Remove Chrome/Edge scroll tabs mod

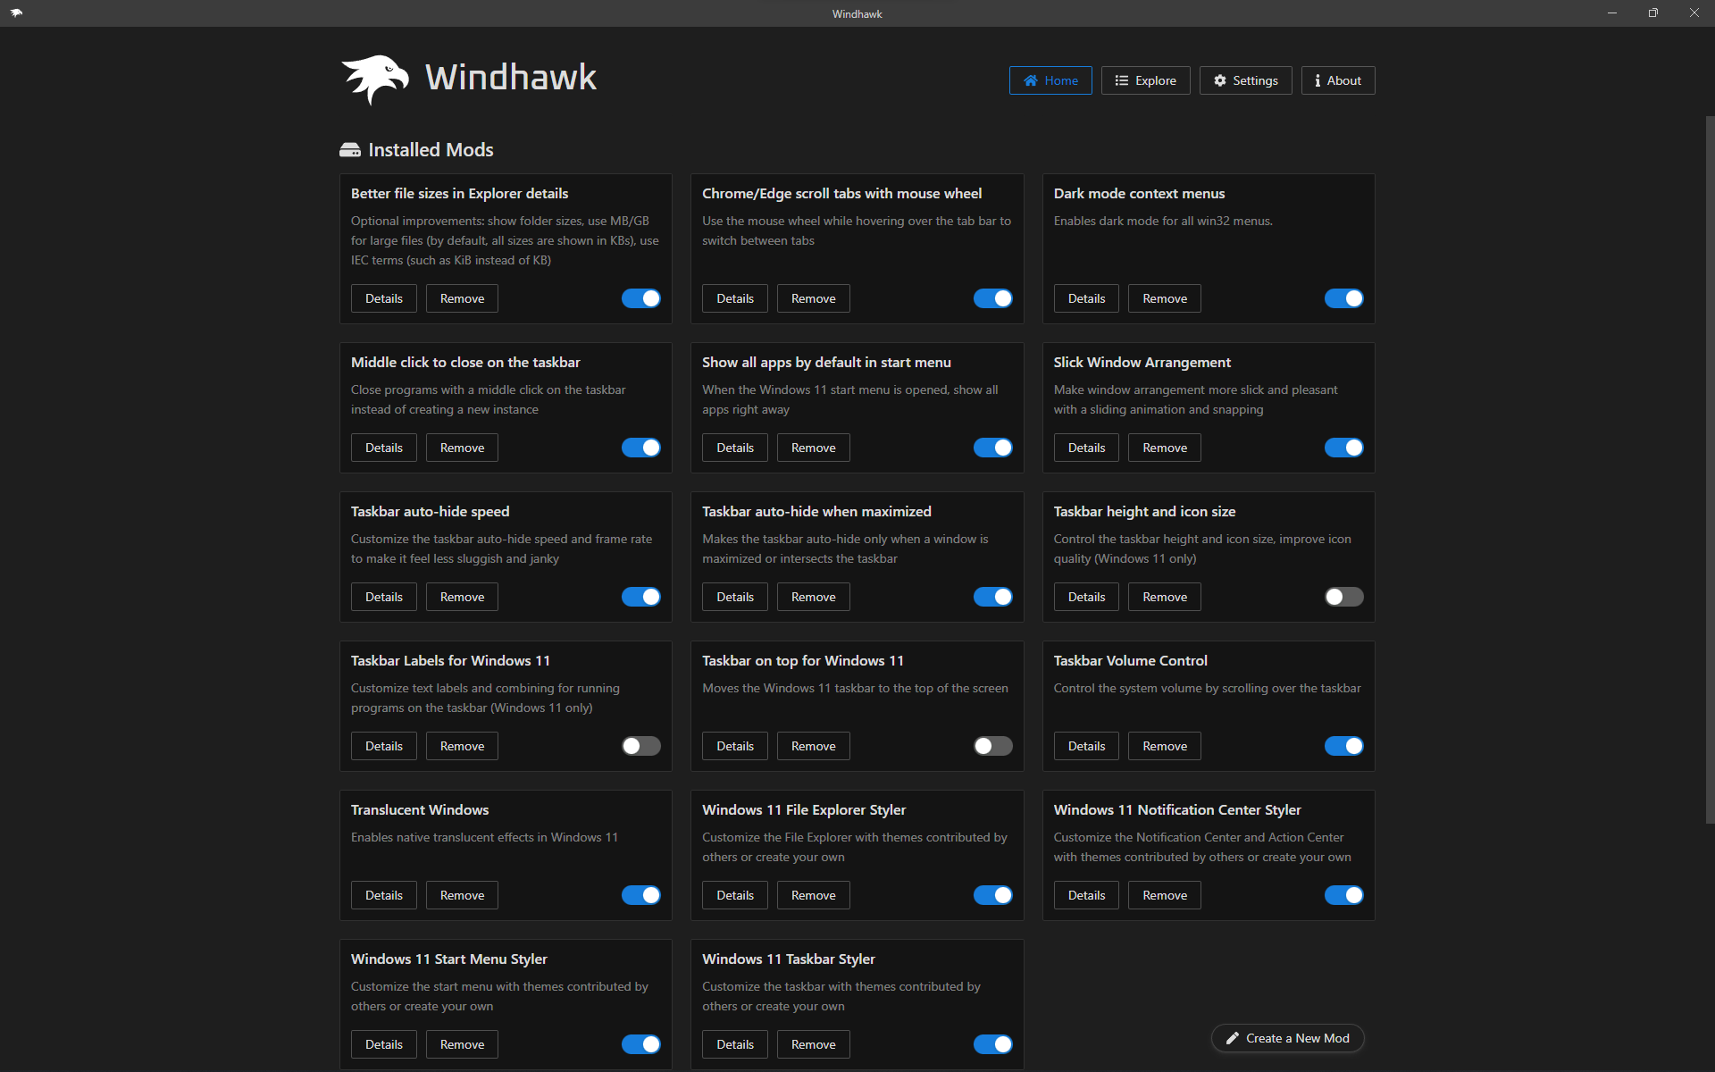(813, 298)
